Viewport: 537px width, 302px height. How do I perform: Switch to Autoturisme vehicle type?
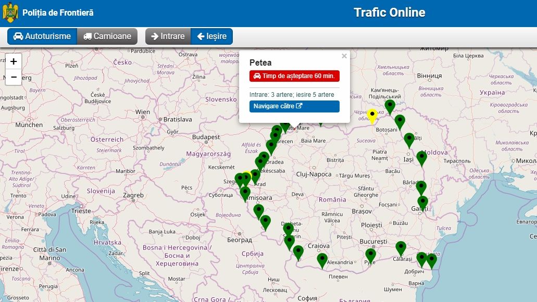point(42,36)
